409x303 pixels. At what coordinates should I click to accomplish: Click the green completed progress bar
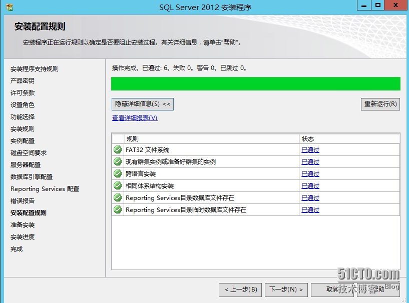point(256,83)
